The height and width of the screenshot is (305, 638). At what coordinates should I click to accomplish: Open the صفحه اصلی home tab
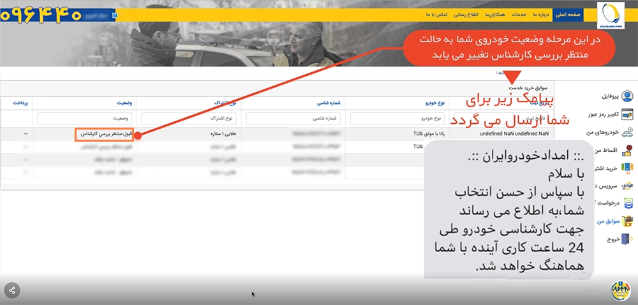tap(568, 14)
